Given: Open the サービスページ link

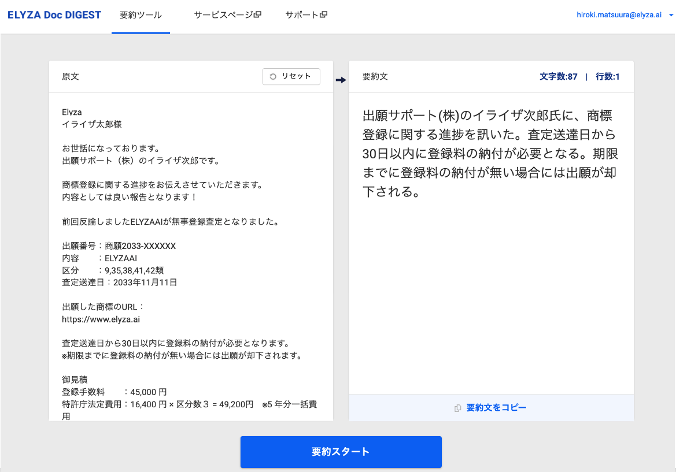Looking at the screenshot, I should click(x=227, y=15).
